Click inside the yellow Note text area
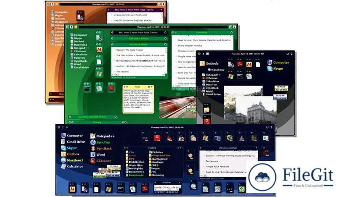341x197 pixels. pyautogui.click(x=138, y=100)
